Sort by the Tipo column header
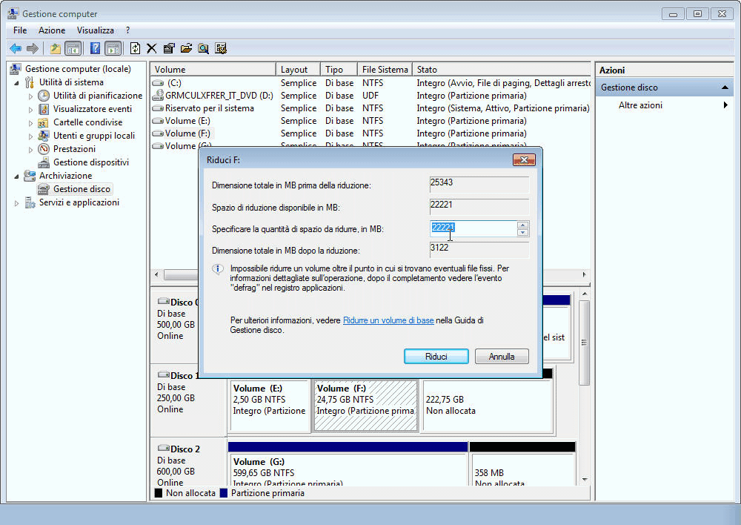The height and width of the screenshot is (525, 741). [339, 70]
